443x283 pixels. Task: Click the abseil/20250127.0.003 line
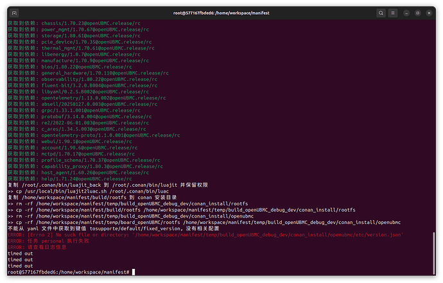point(82,104)
